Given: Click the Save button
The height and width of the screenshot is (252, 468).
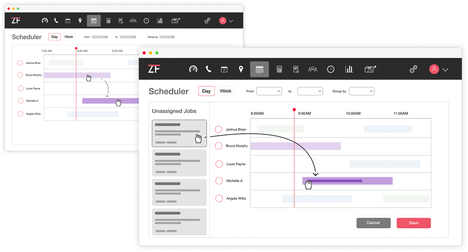Looking at the screenshot, I should pos(414,223).
